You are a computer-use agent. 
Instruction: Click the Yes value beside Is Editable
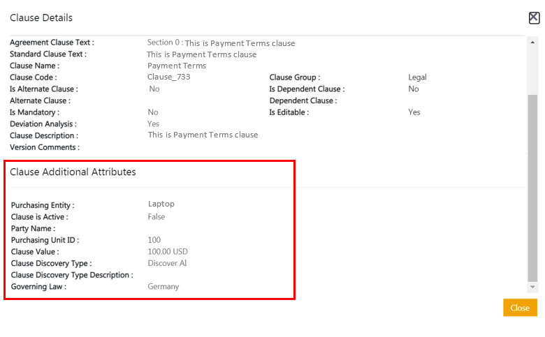[414, 112]
